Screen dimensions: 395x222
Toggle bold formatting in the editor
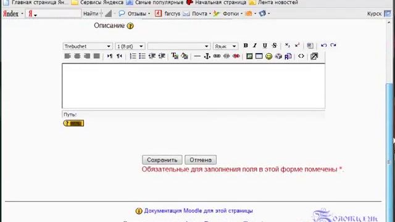[246, 46]
